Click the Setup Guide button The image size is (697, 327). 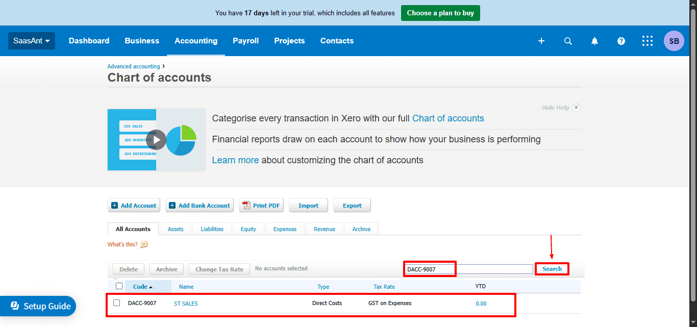(x=38, y=306)
